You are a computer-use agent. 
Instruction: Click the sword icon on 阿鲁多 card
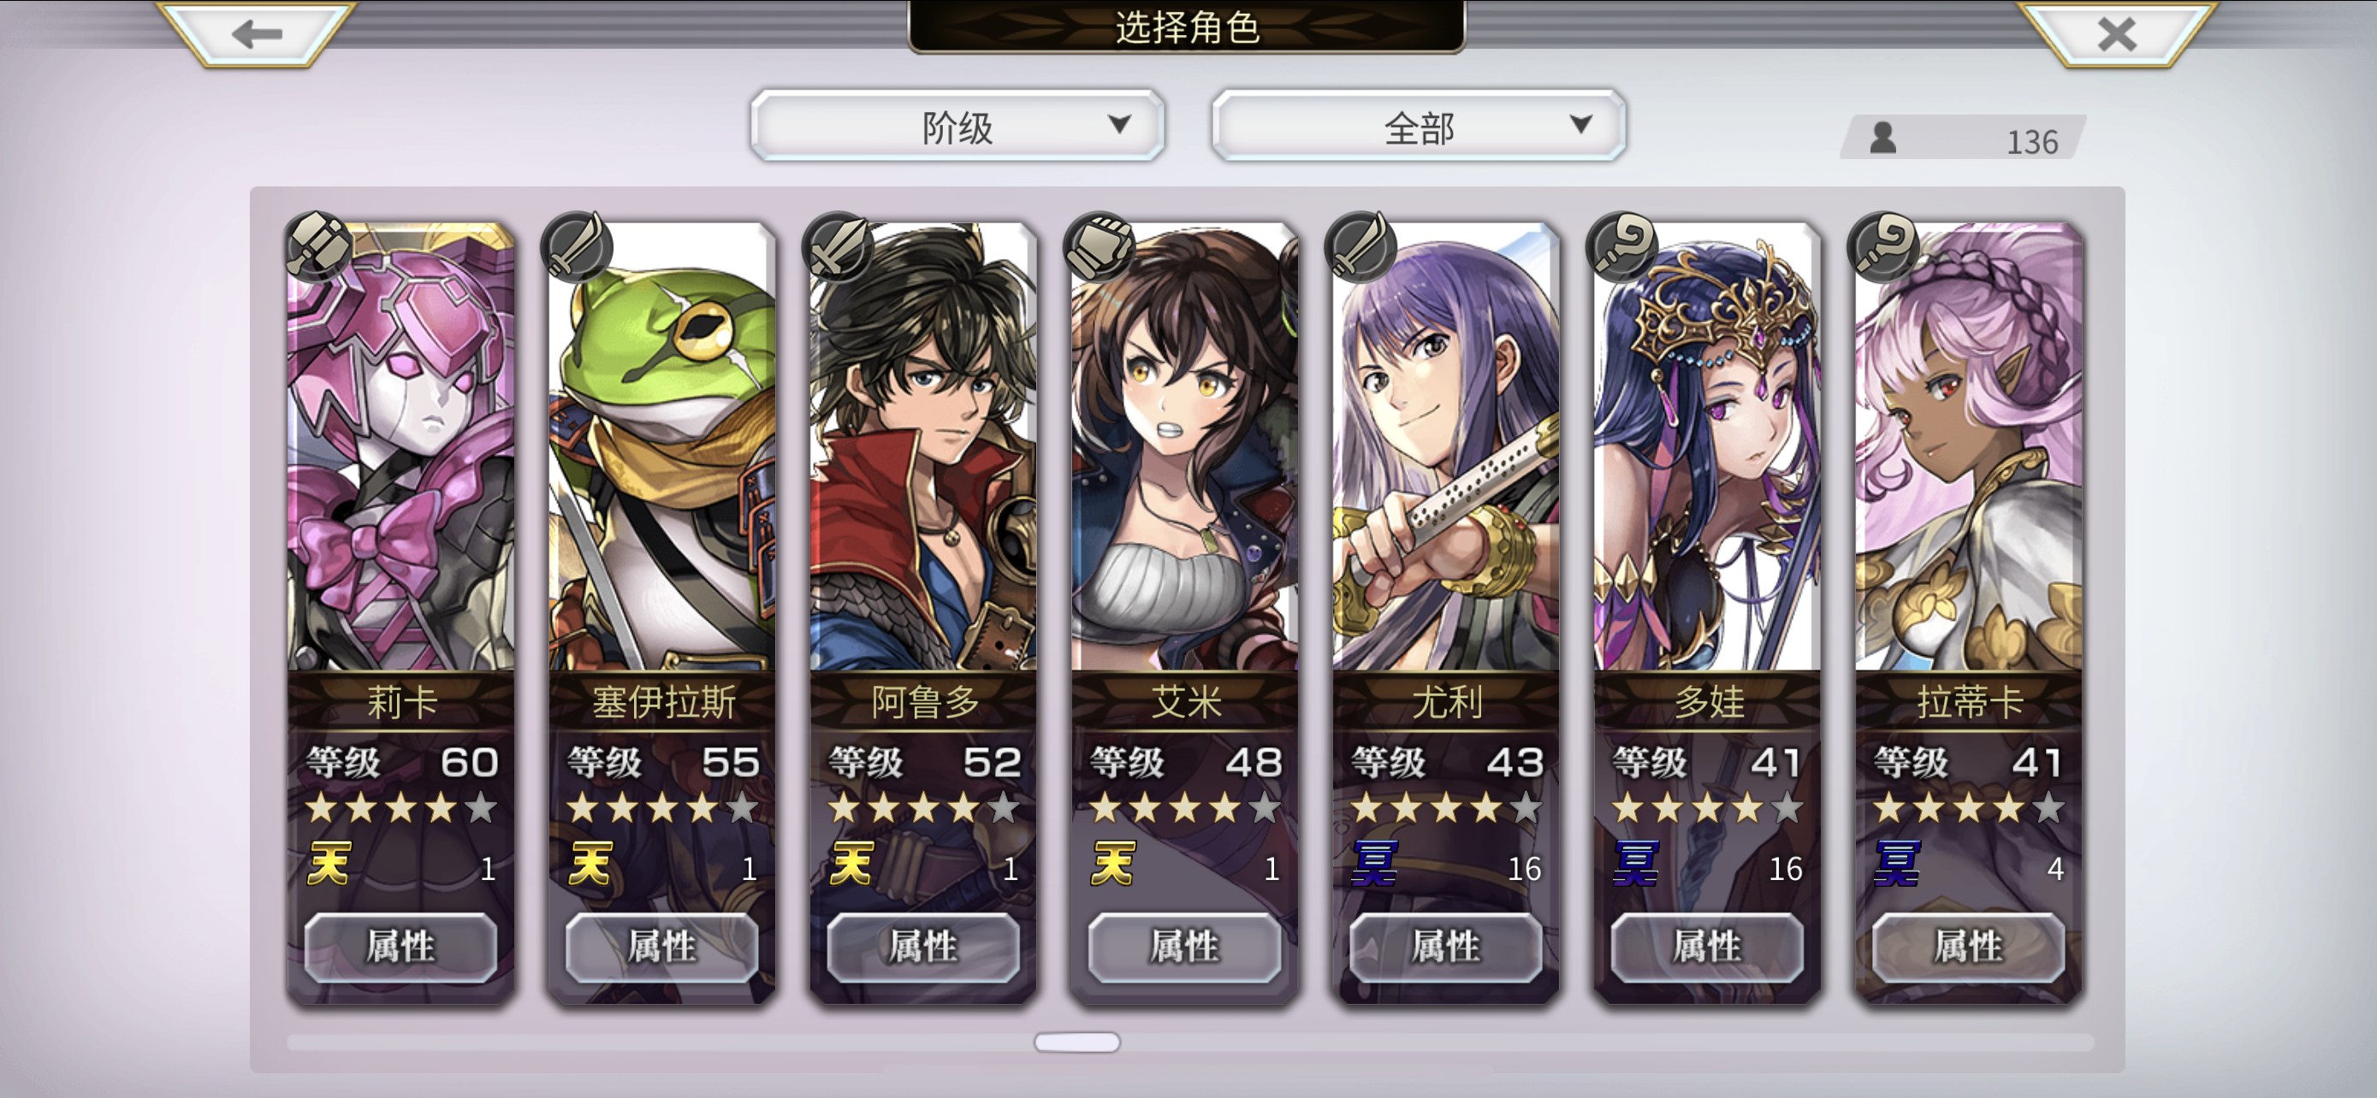pyautogui.click(x=839, y=245)
